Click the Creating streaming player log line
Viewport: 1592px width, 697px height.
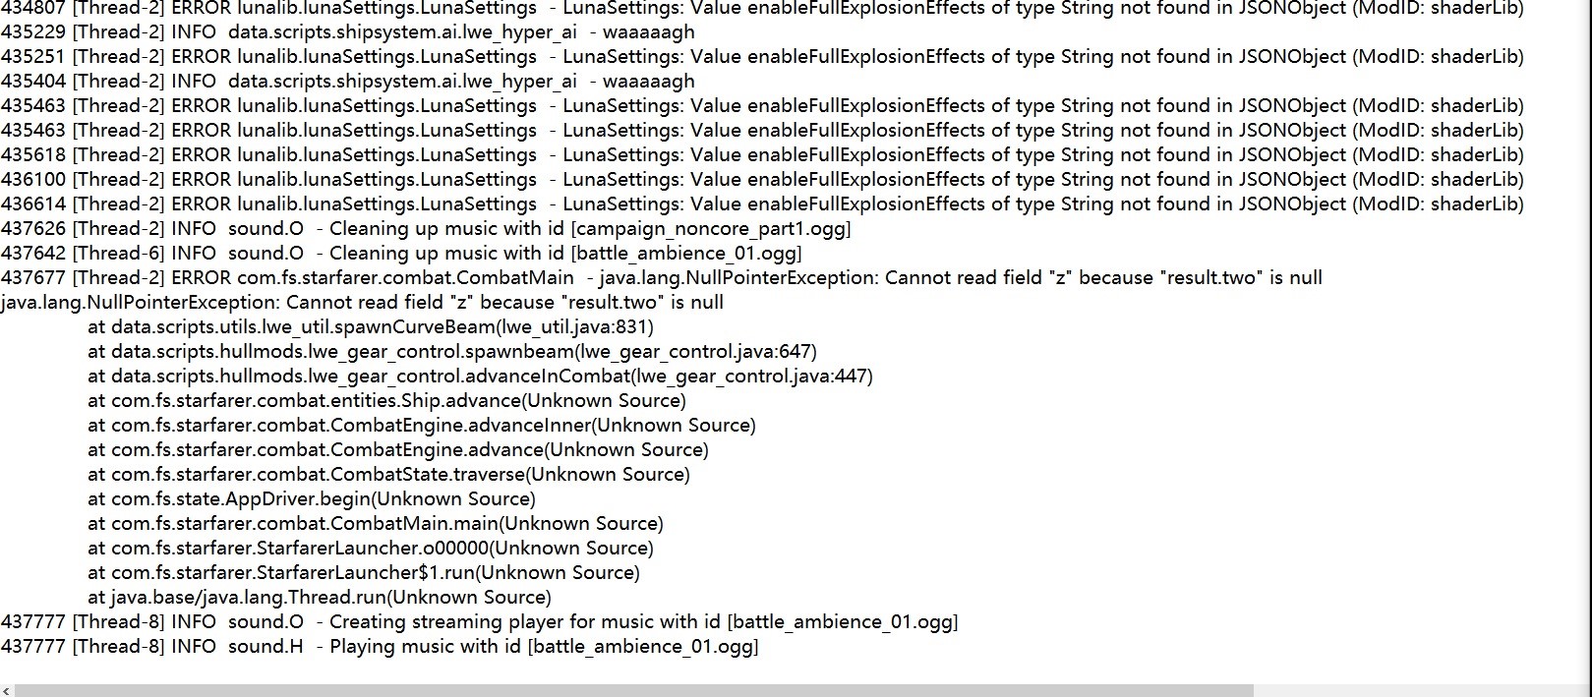(479, 622)
